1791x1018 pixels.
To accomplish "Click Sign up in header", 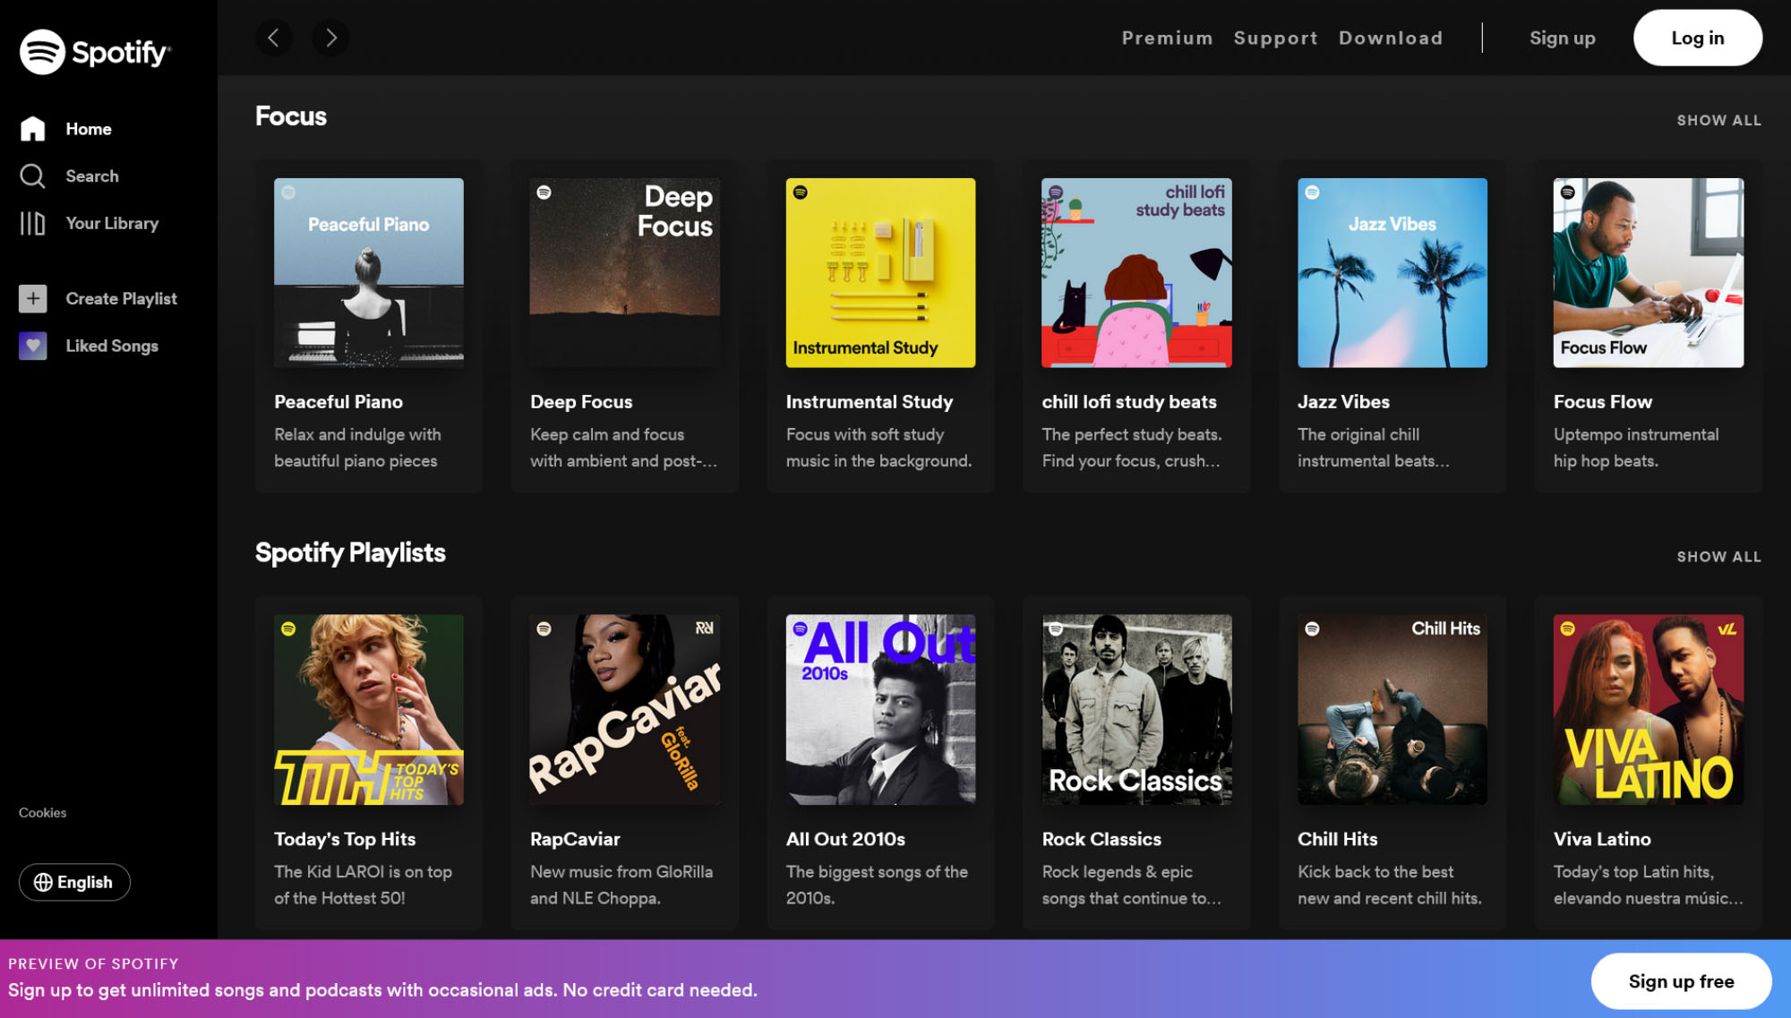I will tap(1562, 38).
